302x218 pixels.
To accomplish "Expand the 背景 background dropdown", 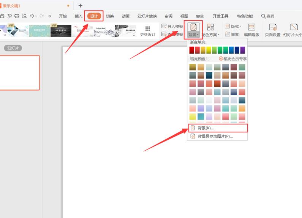I will tap(193, 35).
